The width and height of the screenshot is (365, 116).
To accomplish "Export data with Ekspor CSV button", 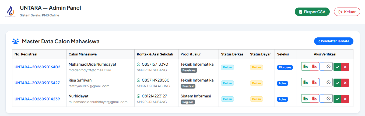I will [x=312, y=12].
